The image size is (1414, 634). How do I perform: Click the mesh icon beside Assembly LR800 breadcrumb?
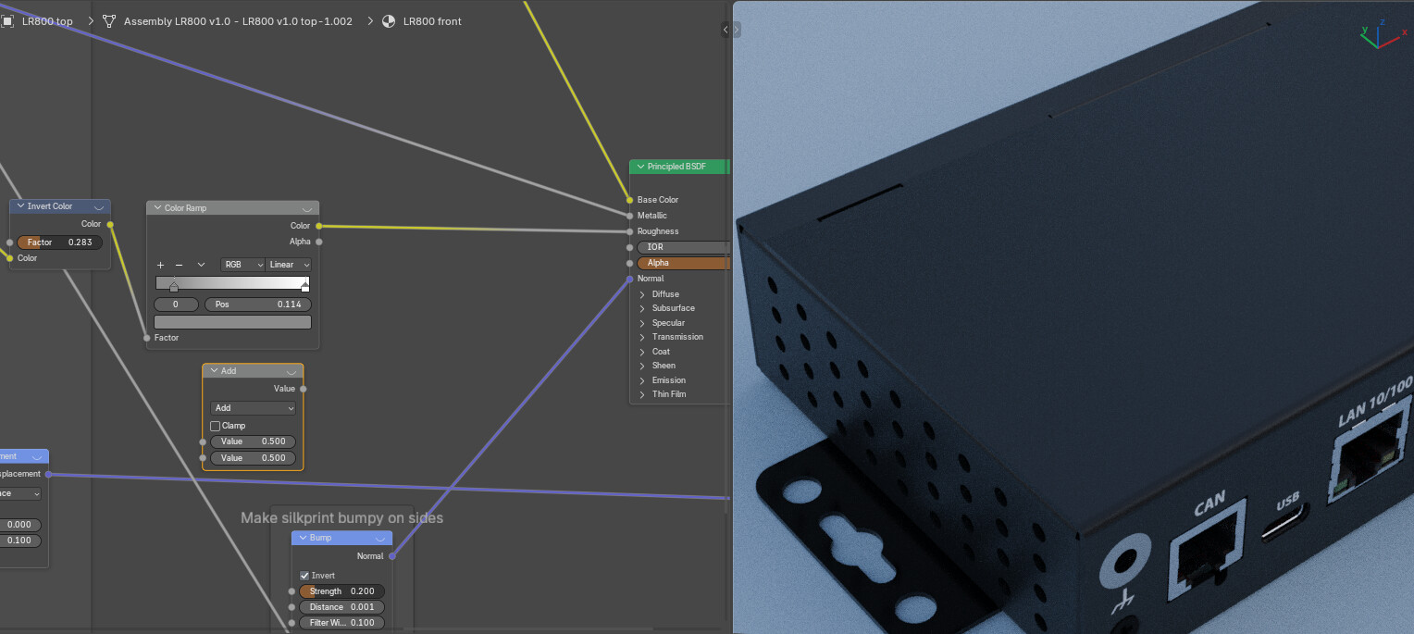[109, 21]
